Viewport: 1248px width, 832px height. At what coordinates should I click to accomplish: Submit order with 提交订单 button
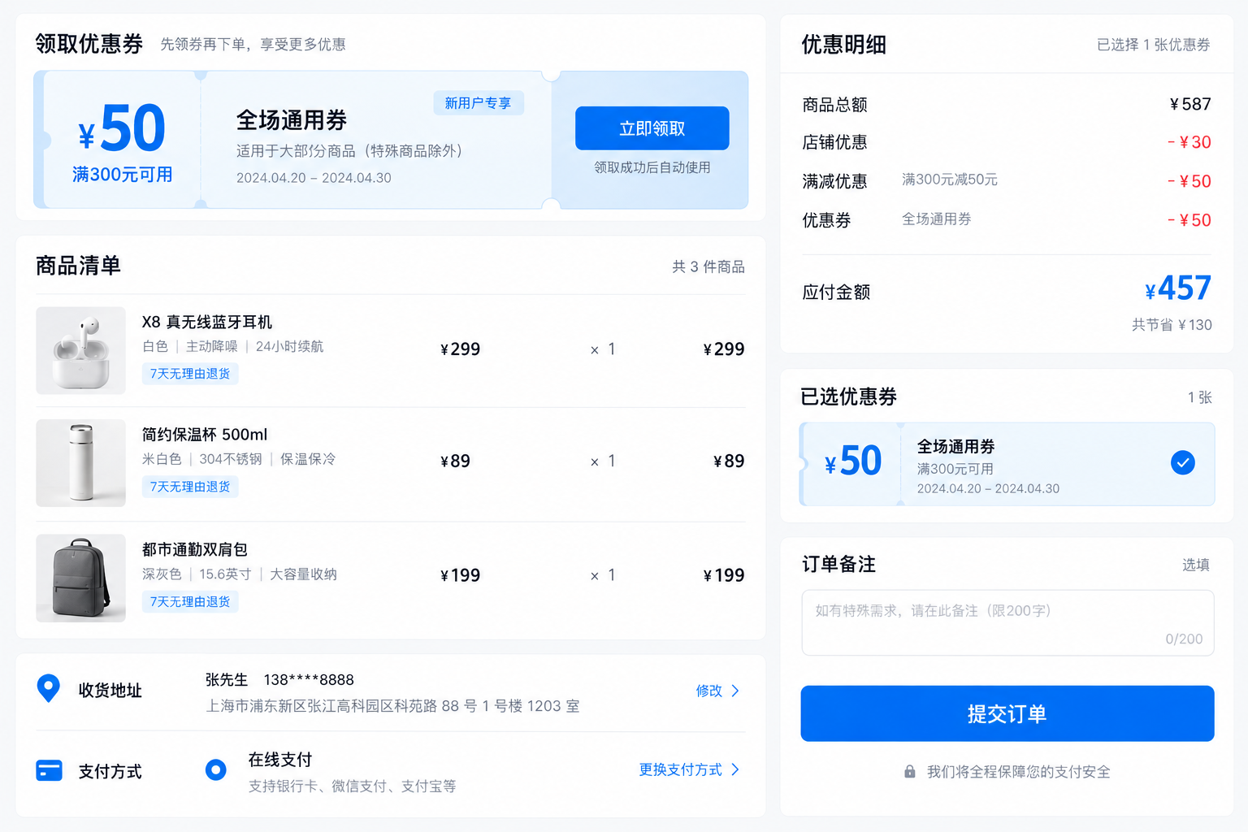[x=1007, y=713]
